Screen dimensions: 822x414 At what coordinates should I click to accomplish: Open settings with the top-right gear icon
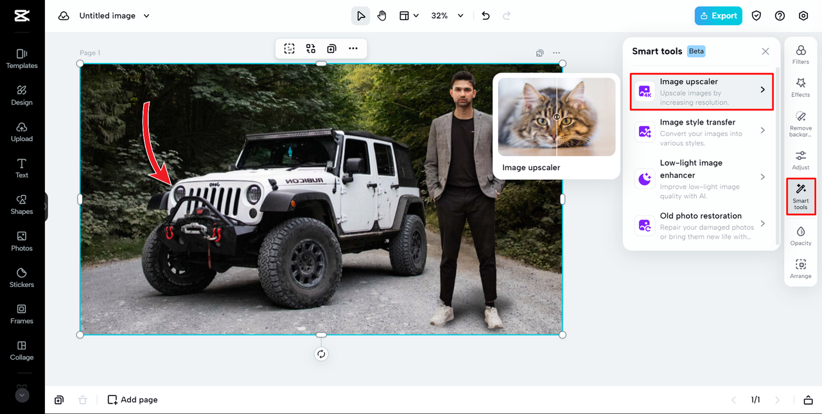(803, 16)
